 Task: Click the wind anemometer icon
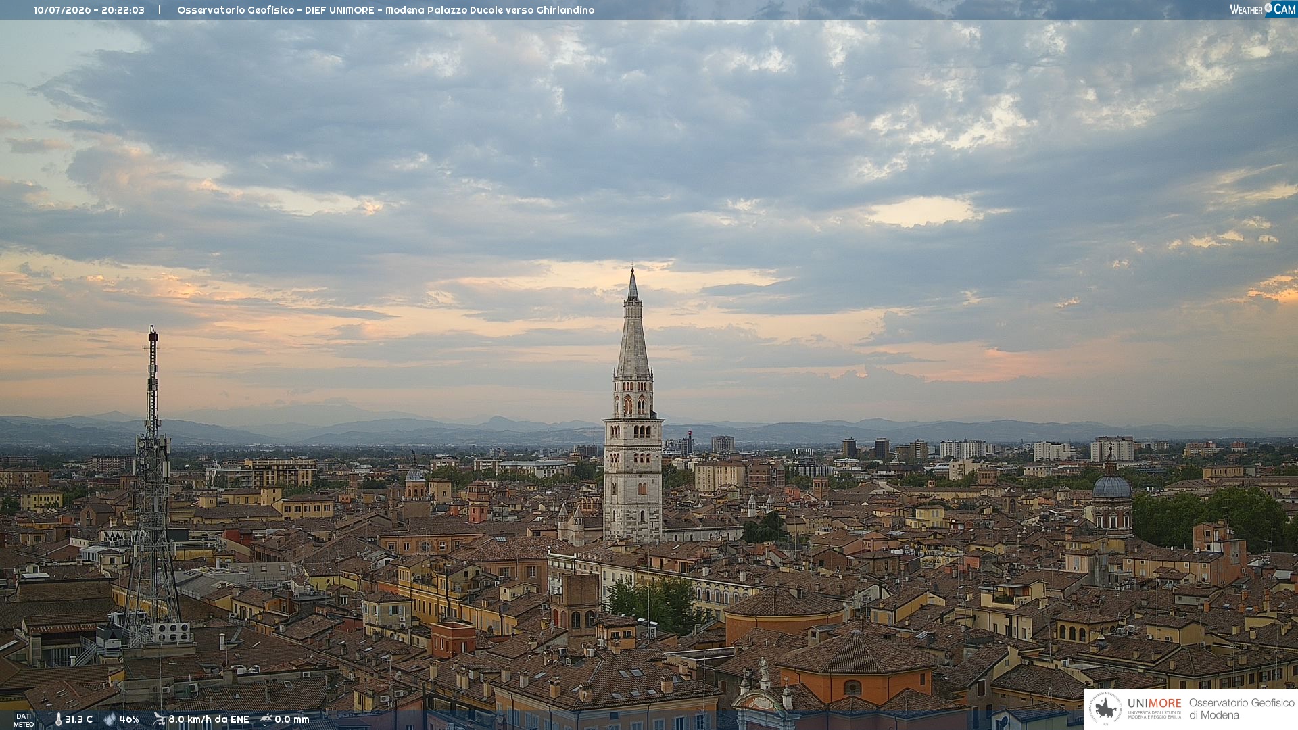coord(159,719)
